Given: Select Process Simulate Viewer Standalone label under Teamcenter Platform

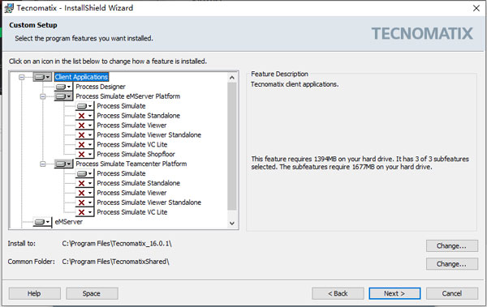Looking at the screenshot, I should point(149,203).
